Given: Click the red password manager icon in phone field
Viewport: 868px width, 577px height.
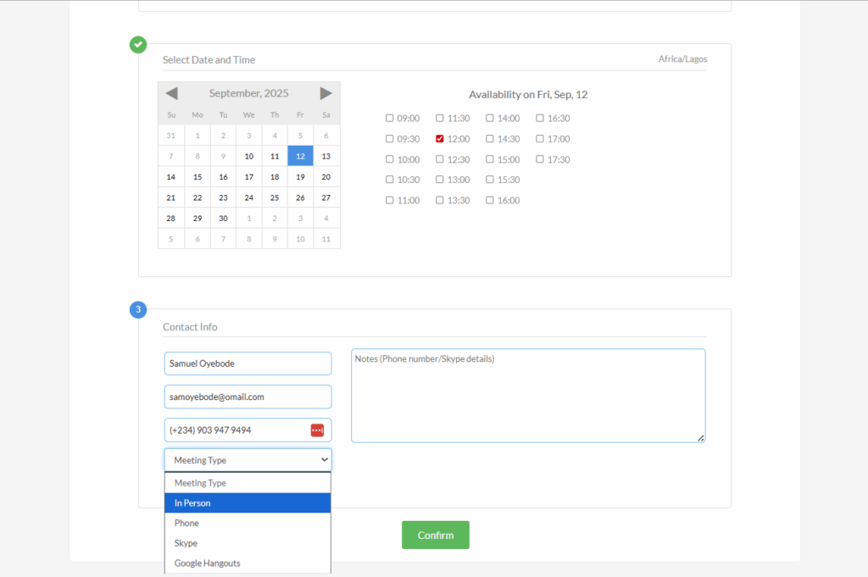Looking at the screenshot, I should pyautogui.click(x=317, y=430).
